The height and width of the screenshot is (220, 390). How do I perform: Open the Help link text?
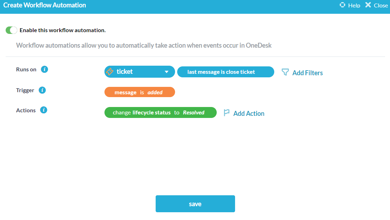tap(354, 6)
